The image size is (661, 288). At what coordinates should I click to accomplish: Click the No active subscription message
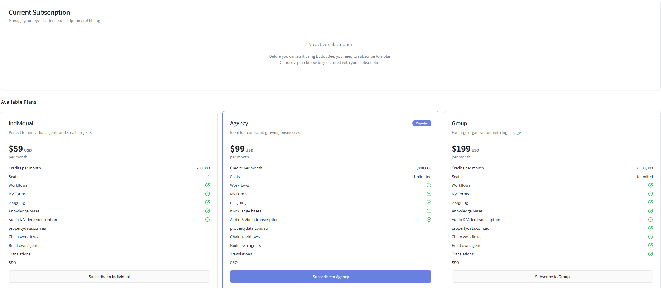point(330,45)
